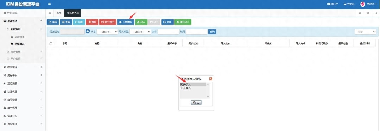The image size is (380, 131).
Task: Click the 确定 button in template dialog
Action: tap(196, 102)
